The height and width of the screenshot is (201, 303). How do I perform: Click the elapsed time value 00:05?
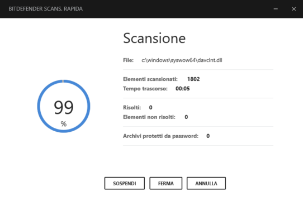pos(183,88)
